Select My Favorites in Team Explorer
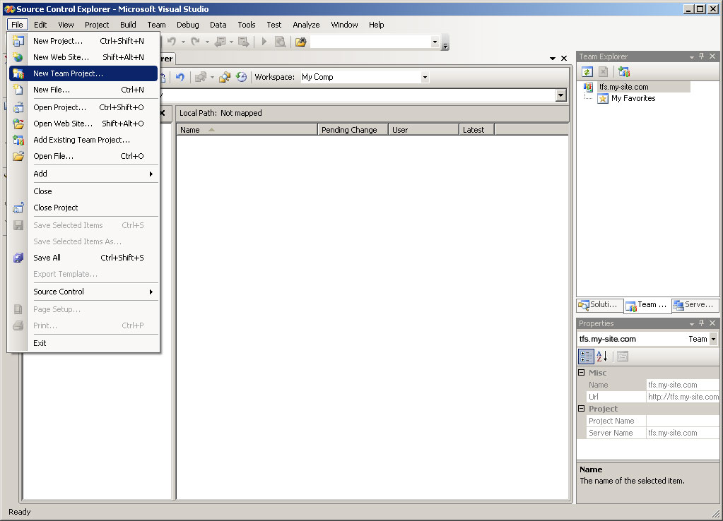 pos(633,98)
